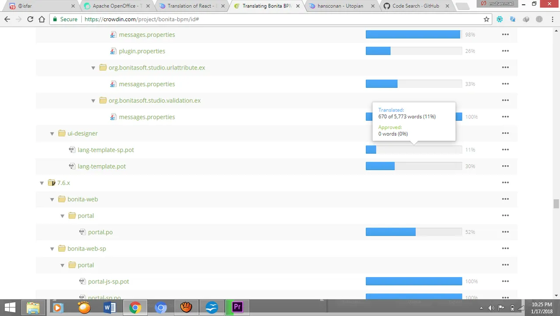The height and width of the screenshot is (316, 560).
Task: Collapse the ui-designer folder
Action: 52,134
